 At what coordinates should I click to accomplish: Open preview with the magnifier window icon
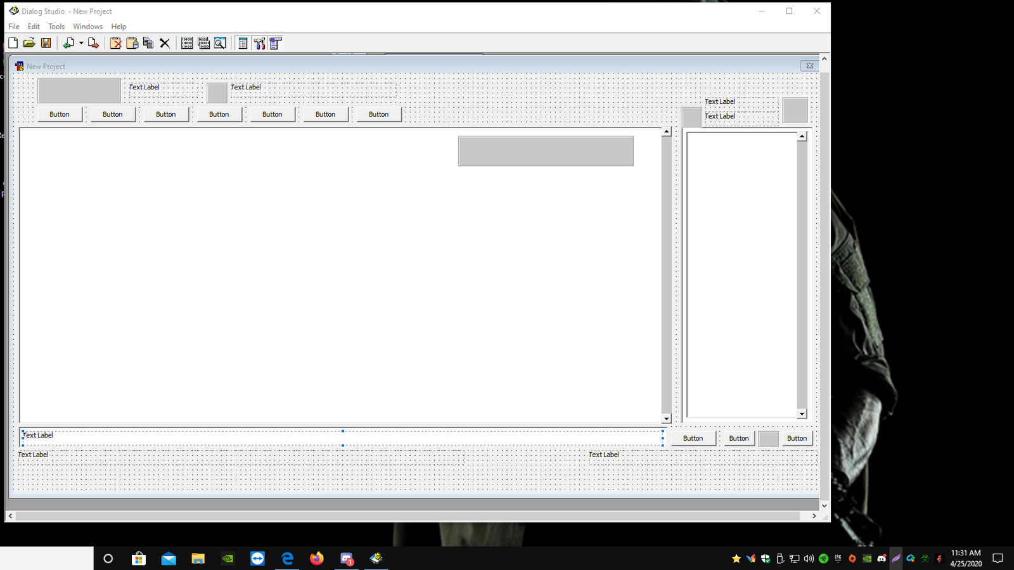(x=220, y=43)
